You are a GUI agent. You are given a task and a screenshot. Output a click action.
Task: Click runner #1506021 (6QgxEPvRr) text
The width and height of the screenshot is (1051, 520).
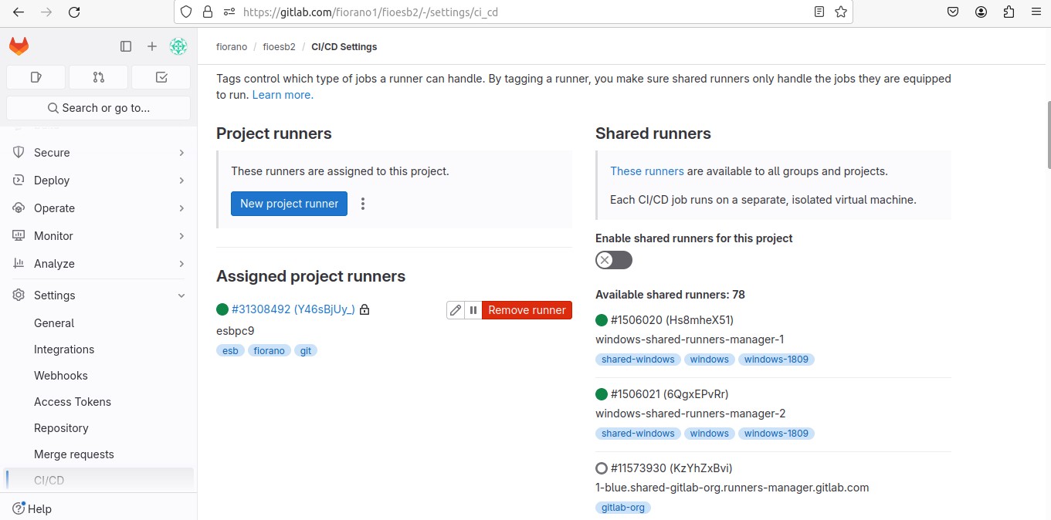pyautogui.click(x=670, y=394)
